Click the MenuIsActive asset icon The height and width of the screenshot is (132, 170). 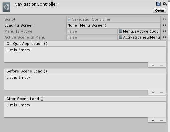(121, 31)
